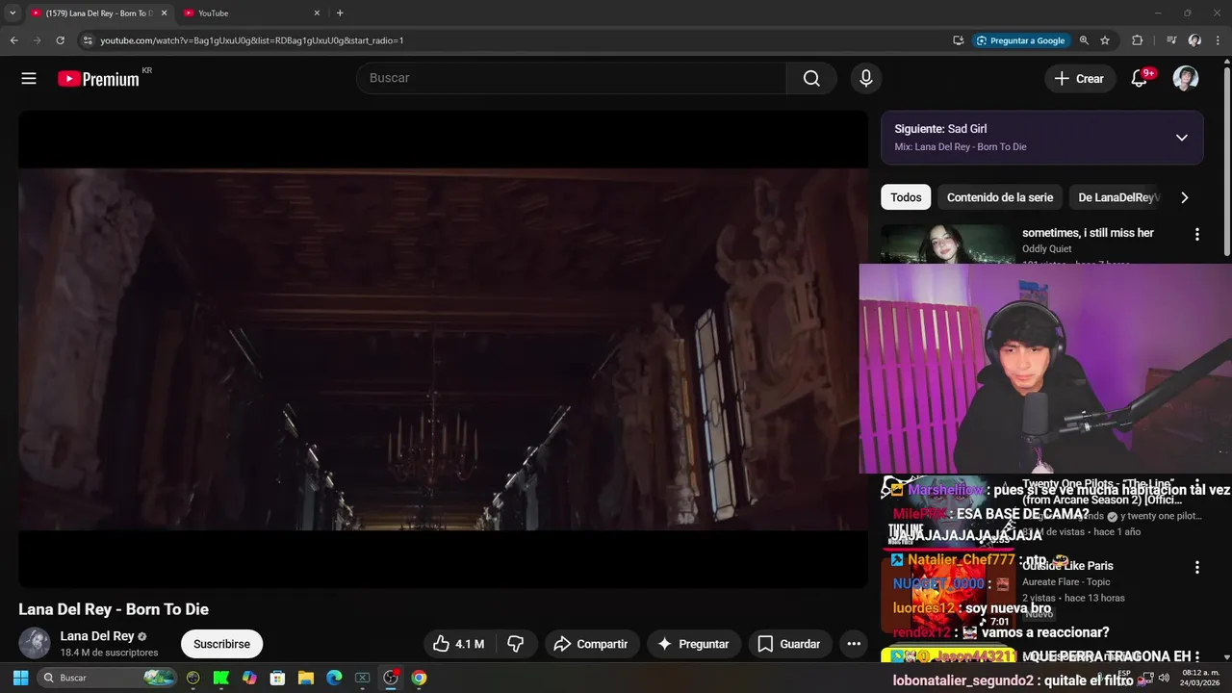Viewport: 1232px width, 693px height.
Task: Open options for 'Outside Like Paris' video
Action: click(x=1197, y=568)
